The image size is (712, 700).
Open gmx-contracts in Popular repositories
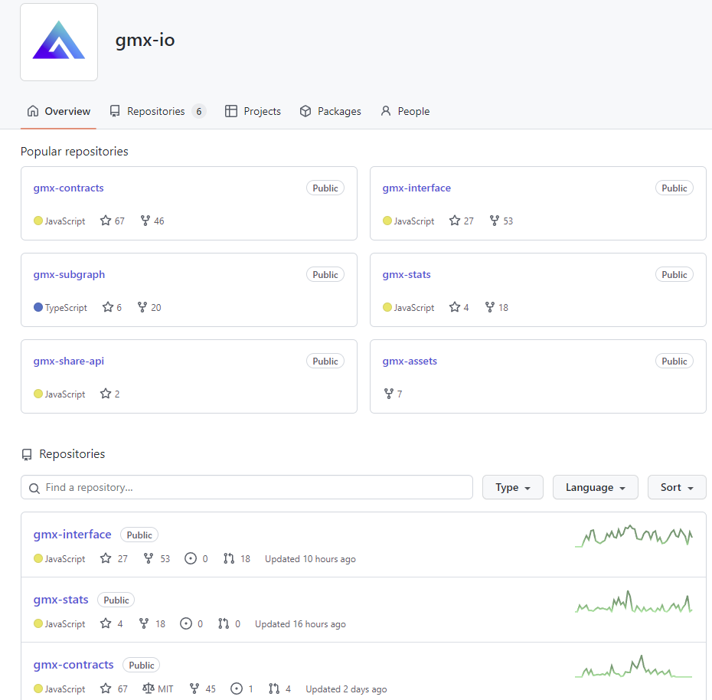pyautogui.click(x=69, y=188)
